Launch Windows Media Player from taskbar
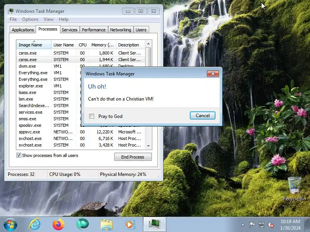Image resolution: width=310 pixels, height=232 pixels. [x=130, y=225]
